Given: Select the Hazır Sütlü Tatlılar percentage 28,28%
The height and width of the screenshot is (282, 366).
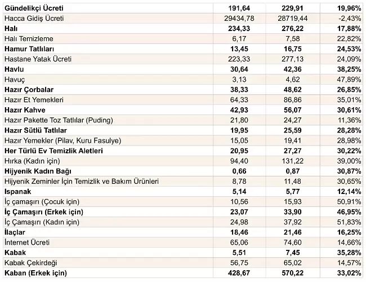Looking at the screenshot, I should 349,130.
